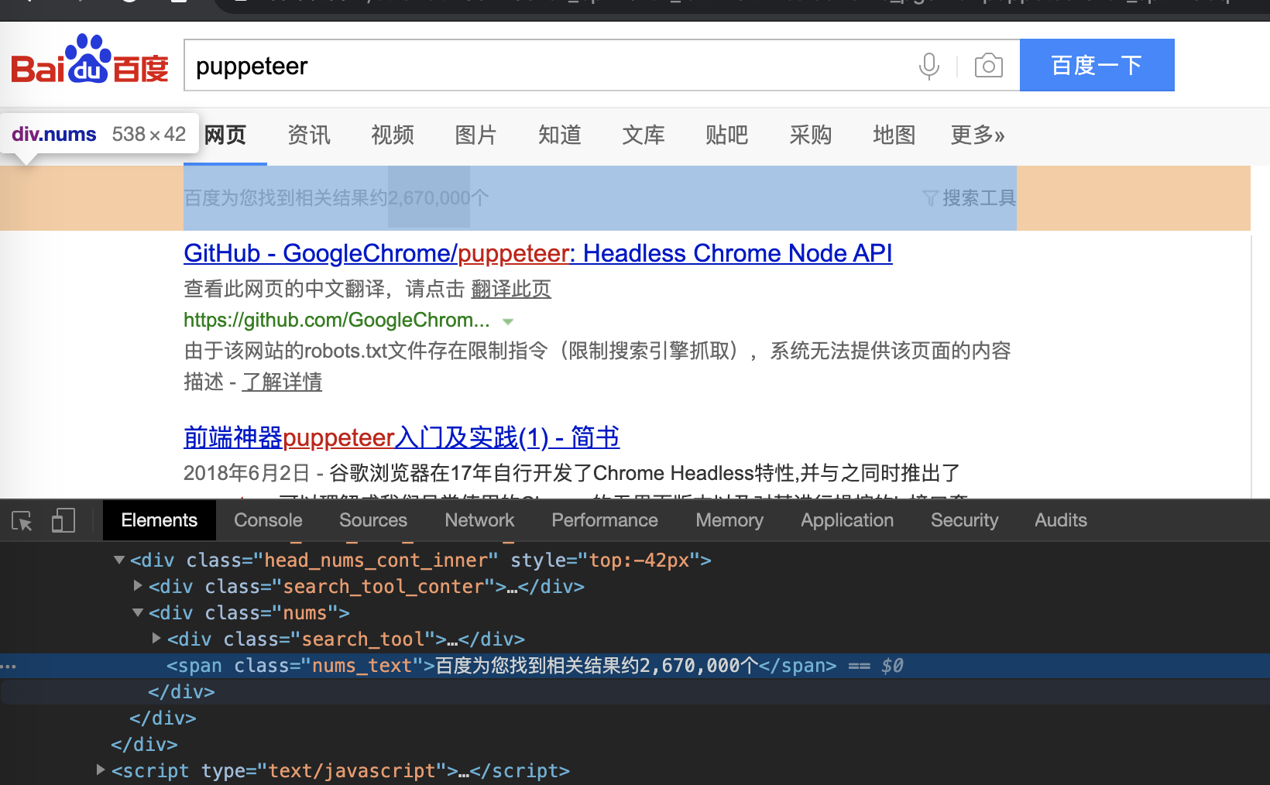Open image search camera icon

pyautogui.click(x=988, y=66)
